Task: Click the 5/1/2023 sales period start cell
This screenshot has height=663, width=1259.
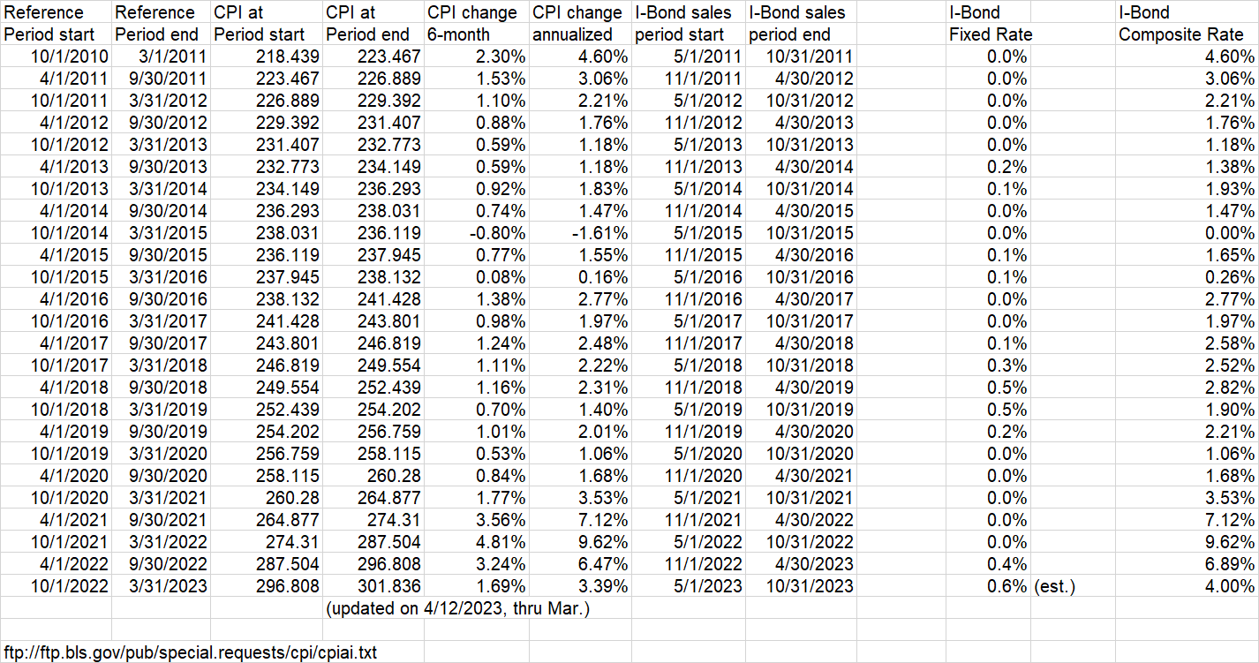Action: coord(689,586)
